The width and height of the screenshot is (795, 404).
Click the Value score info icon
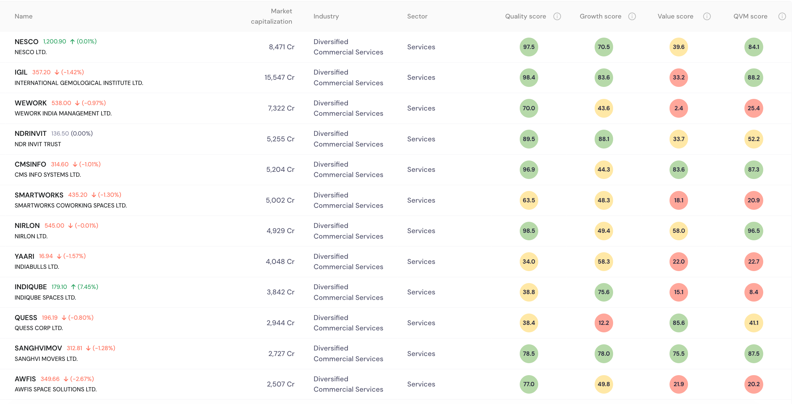(706, 17)
